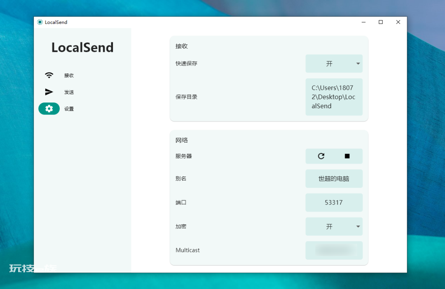The height and width of the screenshot is (289, 445).
Task: Edit the alias field 世超的电脑
Action: pyautogui.click(x=334, y=179)
